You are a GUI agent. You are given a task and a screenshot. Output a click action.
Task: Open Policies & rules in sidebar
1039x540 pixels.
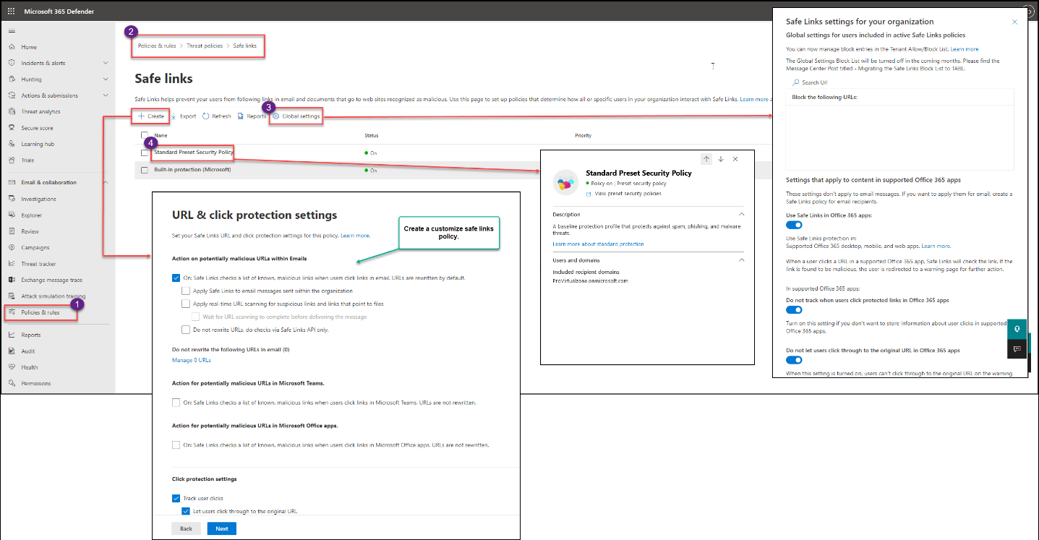[x=40, y=312]
